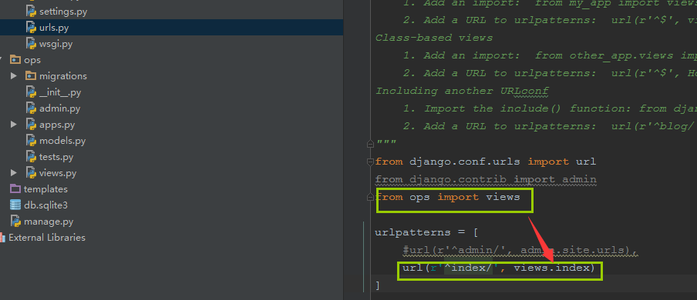Expand the views.py arrow
Image resolution: width=697 pixels, height=300 pixels.
click(x=14, y=172)
